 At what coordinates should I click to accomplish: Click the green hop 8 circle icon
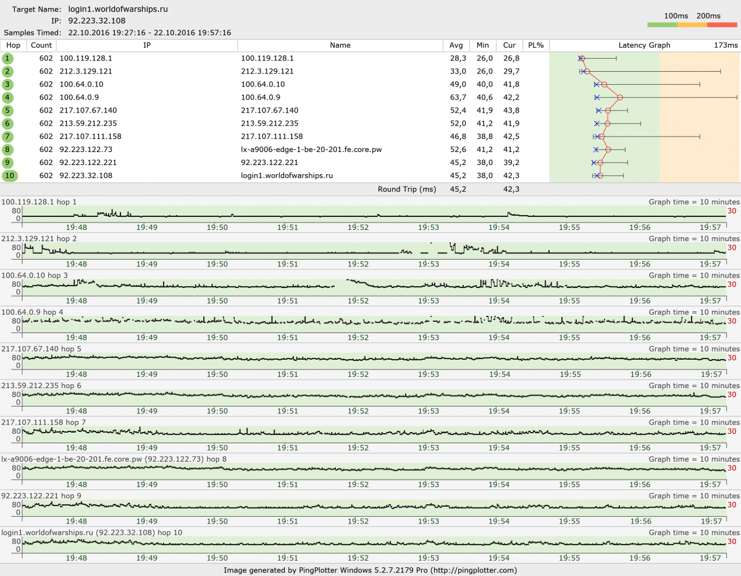pyautogui.click(x=7, y=149)
